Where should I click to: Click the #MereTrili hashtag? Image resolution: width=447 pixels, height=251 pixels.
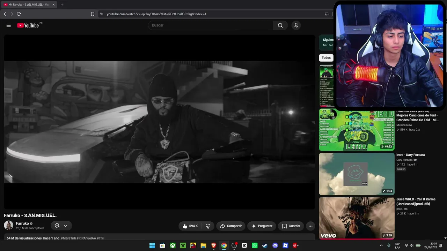[x=68, y=238]
